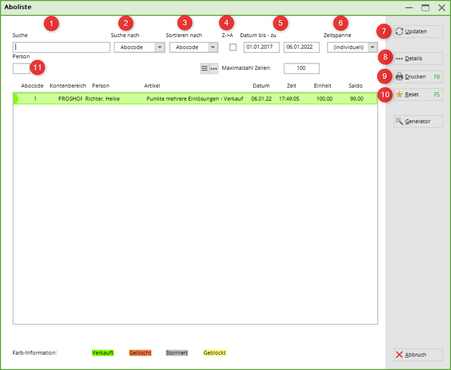451x370 pixels.
Task: Click the three-dot icon beside the list icon
Action: [214, 69]
